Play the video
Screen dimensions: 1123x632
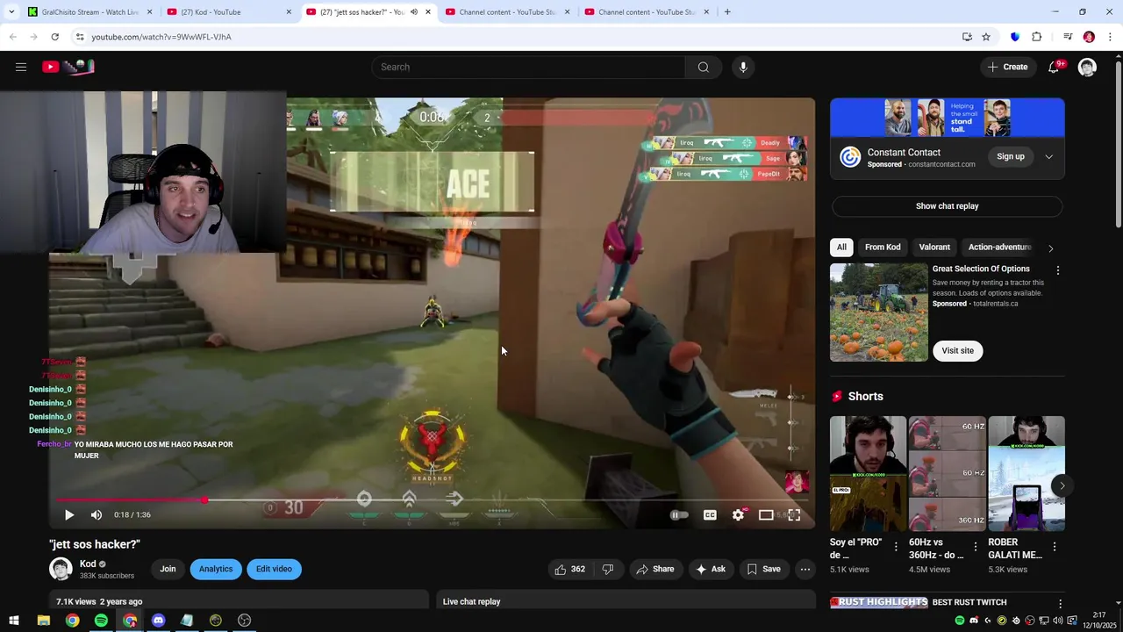point(69,515)
